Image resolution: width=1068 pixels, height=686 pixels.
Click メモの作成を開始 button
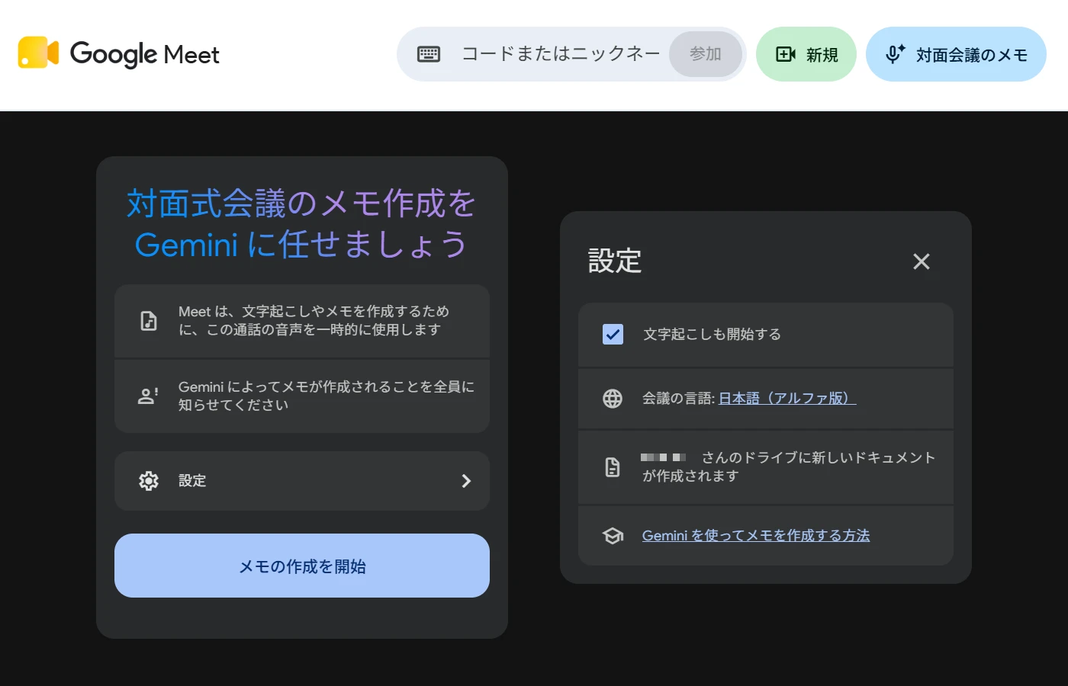pyautogui.click(x=302, y=566)
